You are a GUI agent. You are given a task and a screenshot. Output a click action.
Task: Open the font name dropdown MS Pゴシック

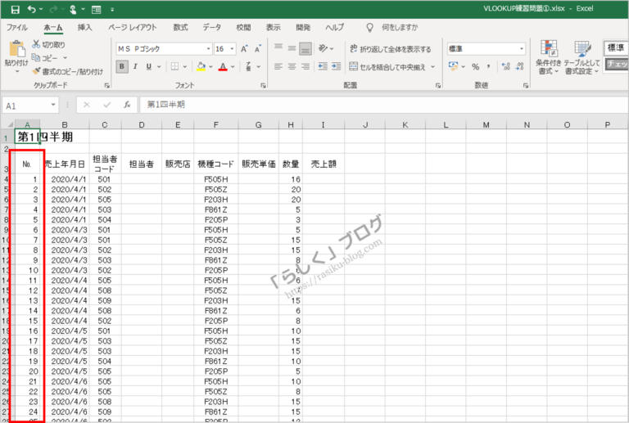[x=209, y=49]
